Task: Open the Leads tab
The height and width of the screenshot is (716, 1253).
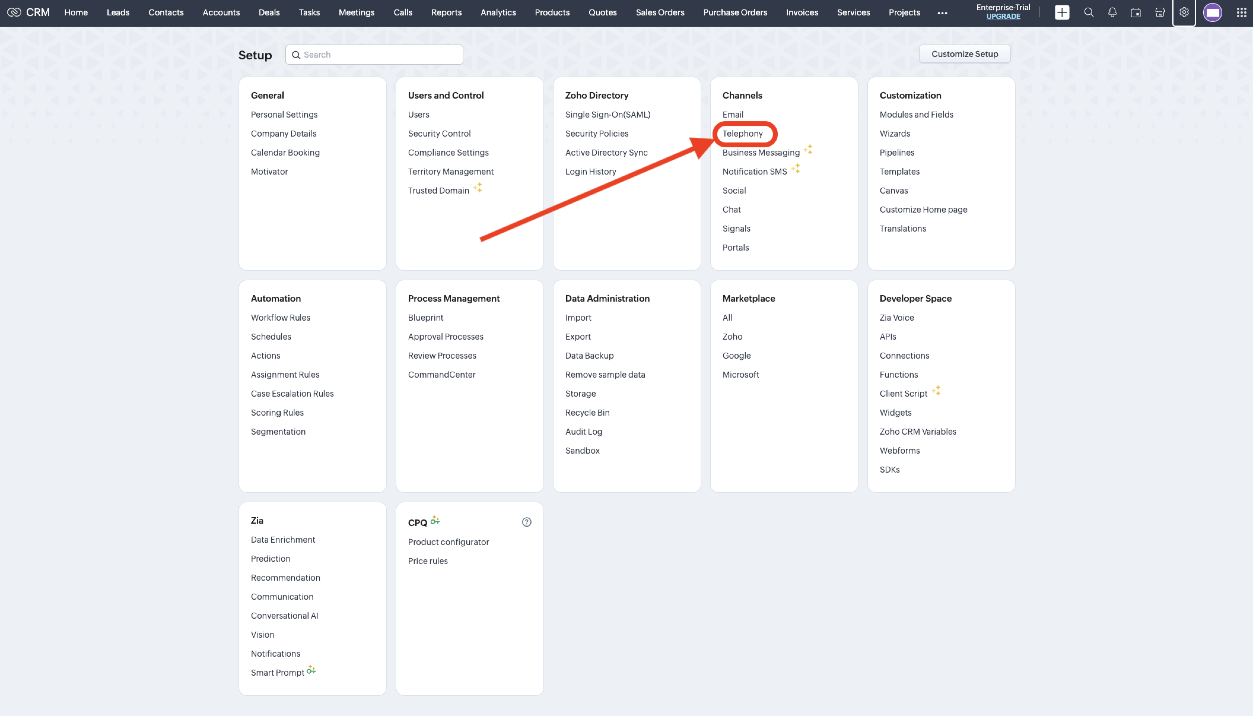Action: point(118,12)
